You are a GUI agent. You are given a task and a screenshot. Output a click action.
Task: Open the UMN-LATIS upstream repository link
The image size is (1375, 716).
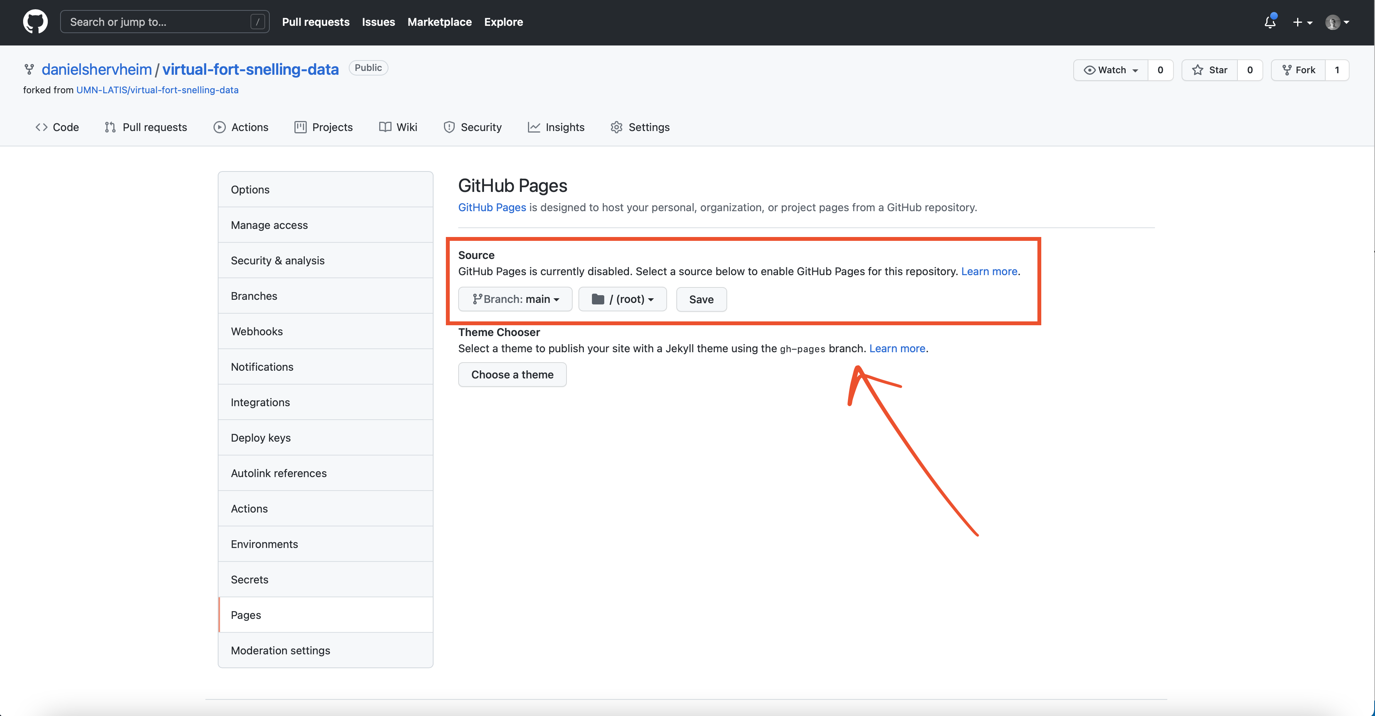click(x=158, y=90)
